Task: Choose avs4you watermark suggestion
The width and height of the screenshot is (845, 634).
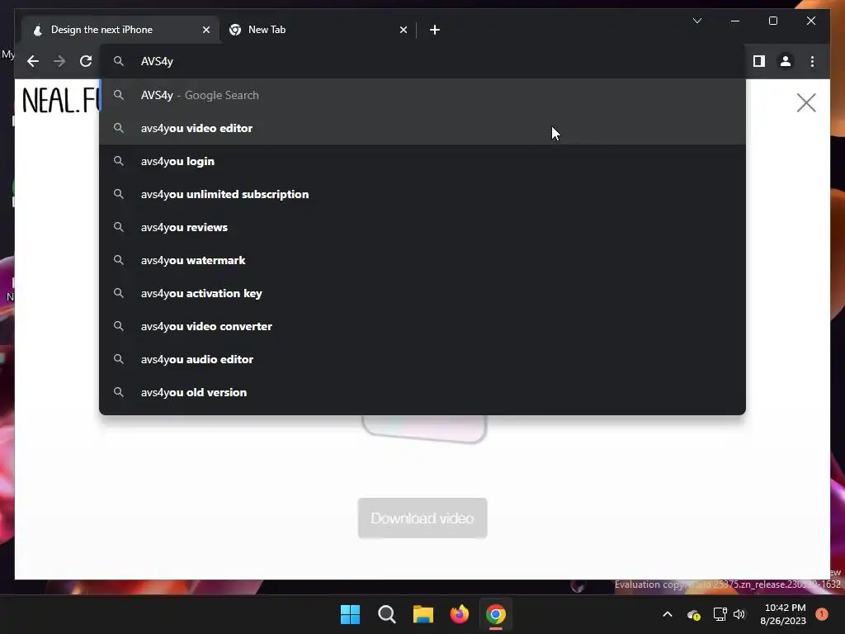Action: pos(422,260)
